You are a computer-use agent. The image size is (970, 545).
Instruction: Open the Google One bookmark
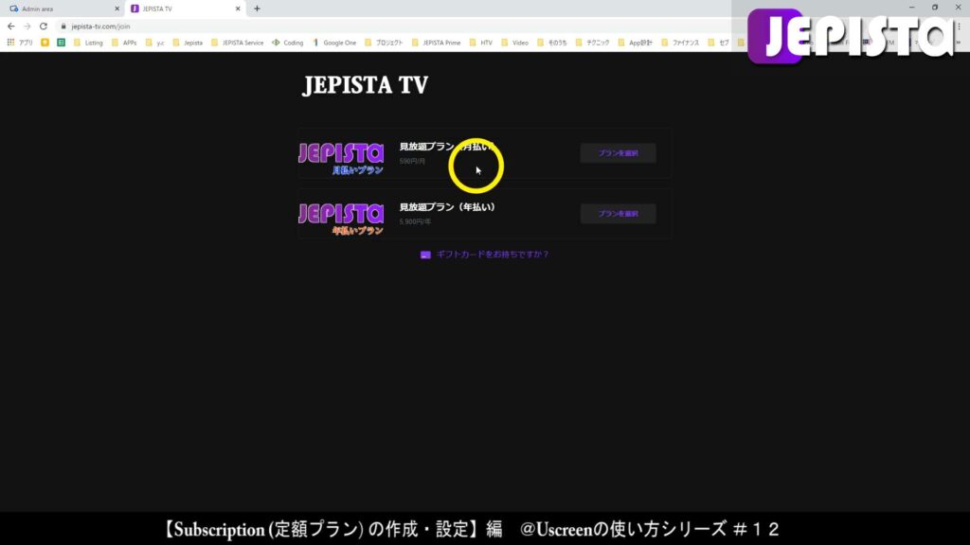coord(334,43)
